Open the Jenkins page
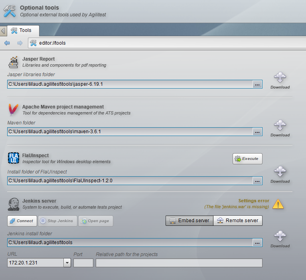The width and height of the screenshot is (306, 280). 96,221
